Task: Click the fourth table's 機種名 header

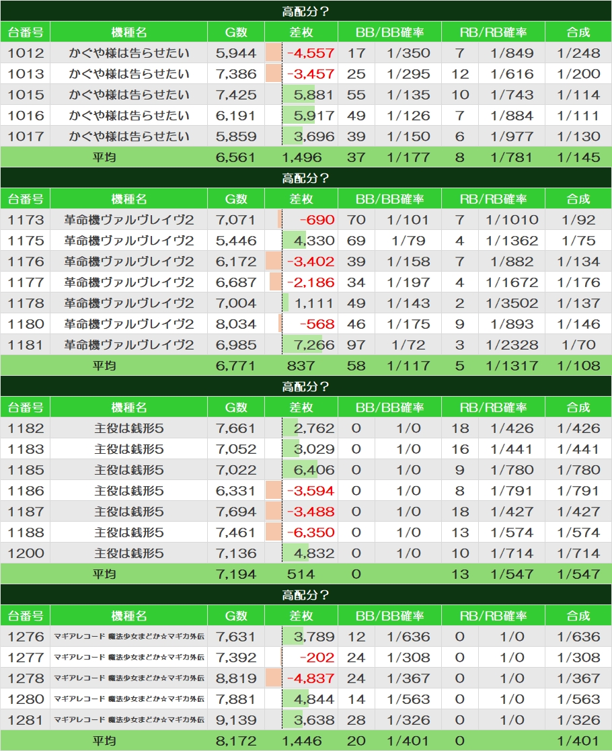Action: 129,615
